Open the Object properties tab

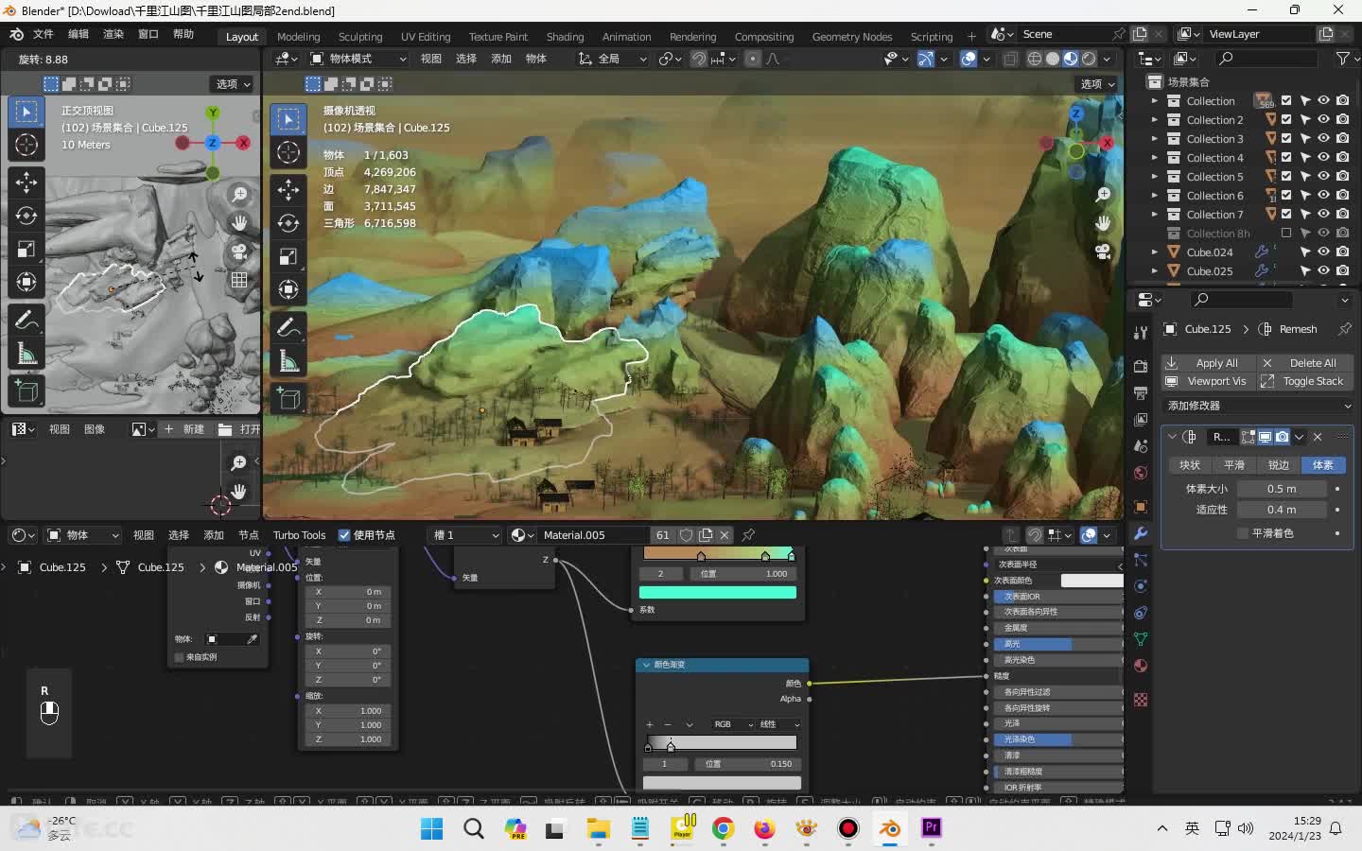(x=1141, y=507)
